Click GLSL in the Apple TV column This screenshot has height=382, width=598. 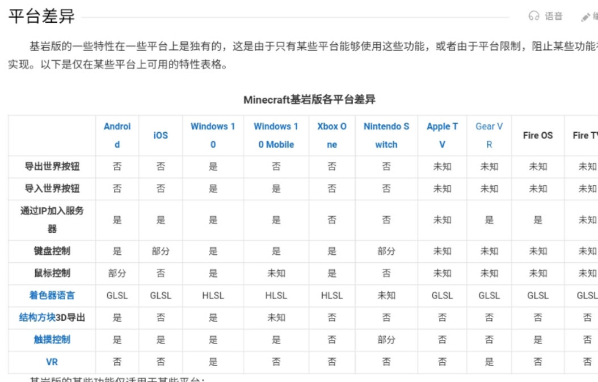click(442, 295)
